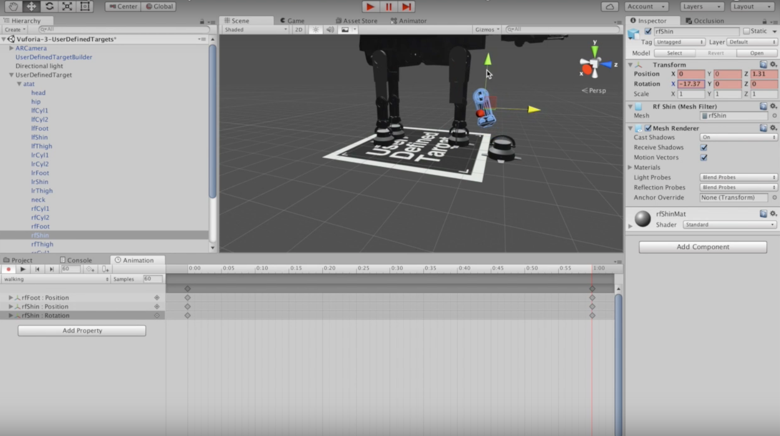Open Unity Collab cloud services
The image size is (780, 436).
pyautogui.click(x=610, y=6)
